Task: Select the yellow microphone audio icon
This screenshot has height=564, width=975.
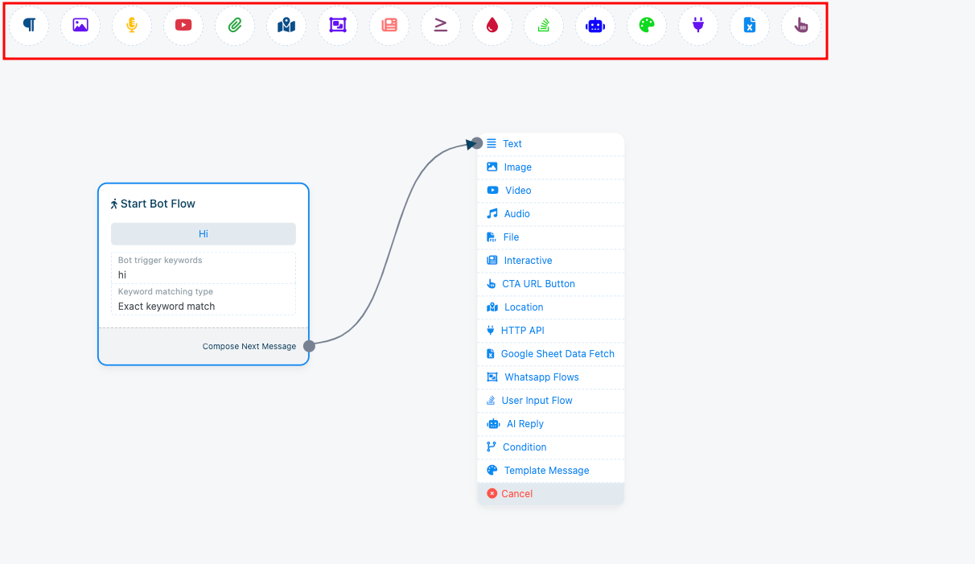Action: click(132, 26)
